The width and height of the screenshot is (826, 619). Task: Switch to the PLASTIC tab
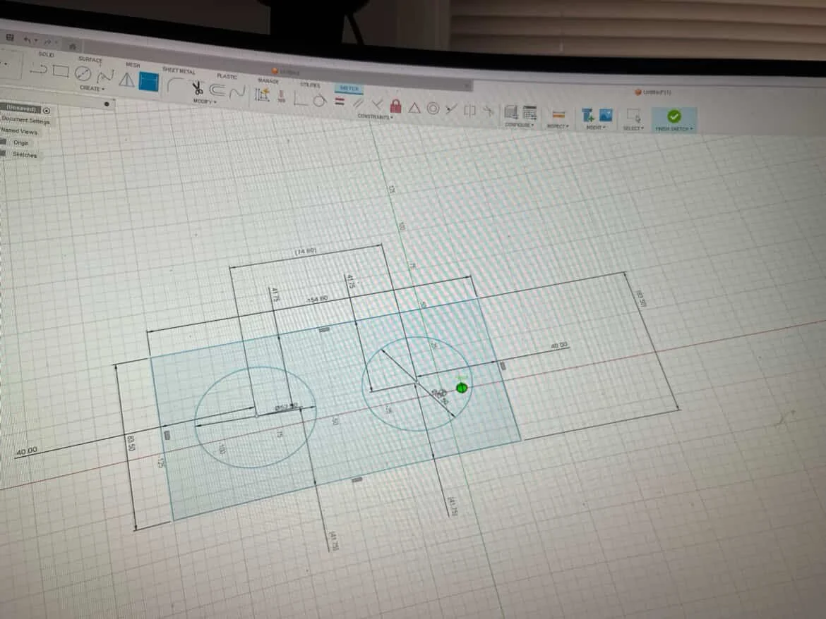[227, 76]
